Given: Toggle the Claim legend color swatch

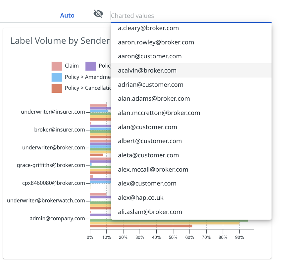Looking at the screenshot, I should coord(57,66).
